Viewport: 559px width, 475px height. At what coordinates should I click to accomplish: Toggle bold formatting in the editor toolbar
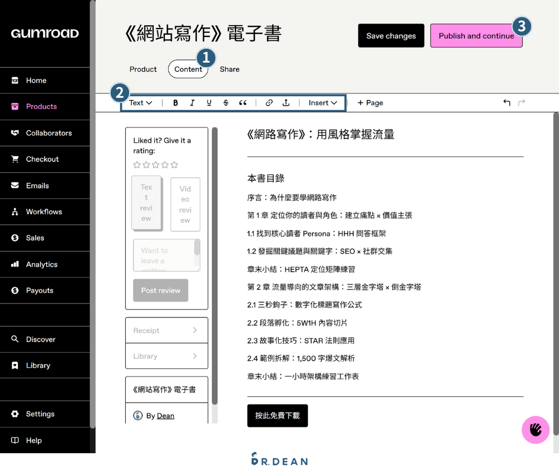[175, 103]
